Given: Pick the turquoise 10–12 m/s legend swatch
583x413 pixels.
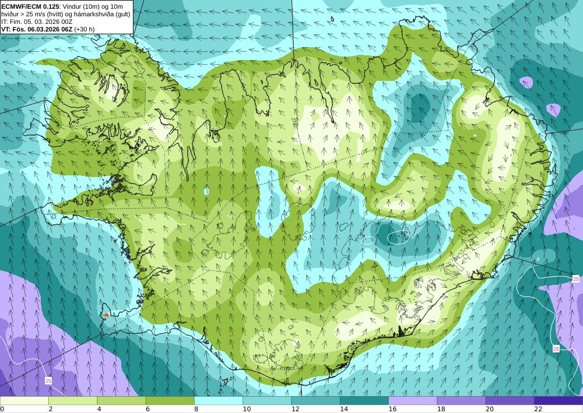Looking at the screenshot, I should coord(267,400).
